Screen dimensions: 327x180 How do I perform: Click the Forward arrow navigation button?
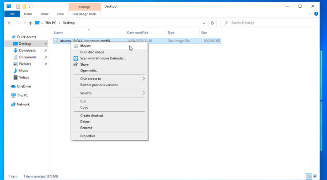click(x=18, y=23)
